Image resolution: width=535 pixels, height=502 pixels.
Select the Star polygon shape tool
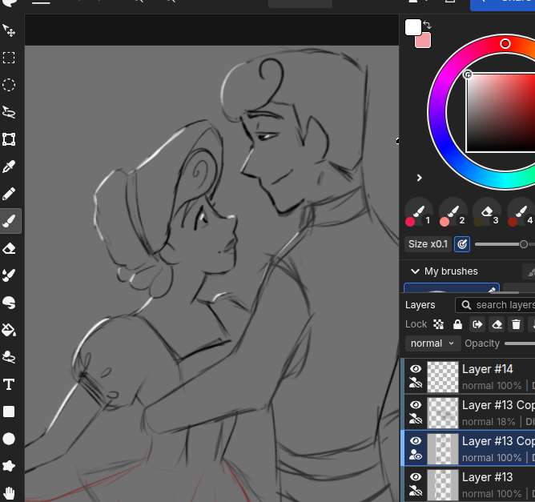coord(9,466)
